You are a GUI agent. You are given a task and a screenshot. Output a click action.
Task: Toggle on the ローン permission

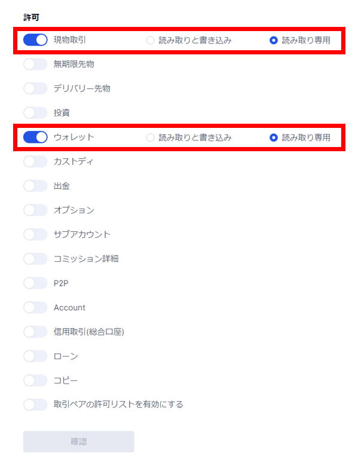pyautogui.click(x=35, y=356)
